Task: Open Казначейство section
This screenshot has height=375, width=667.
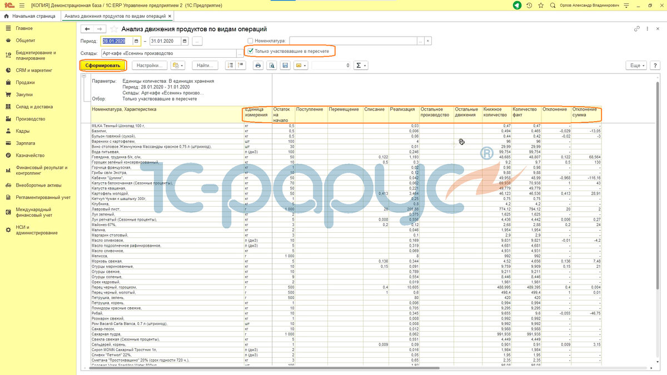Action: click(30, 156)
